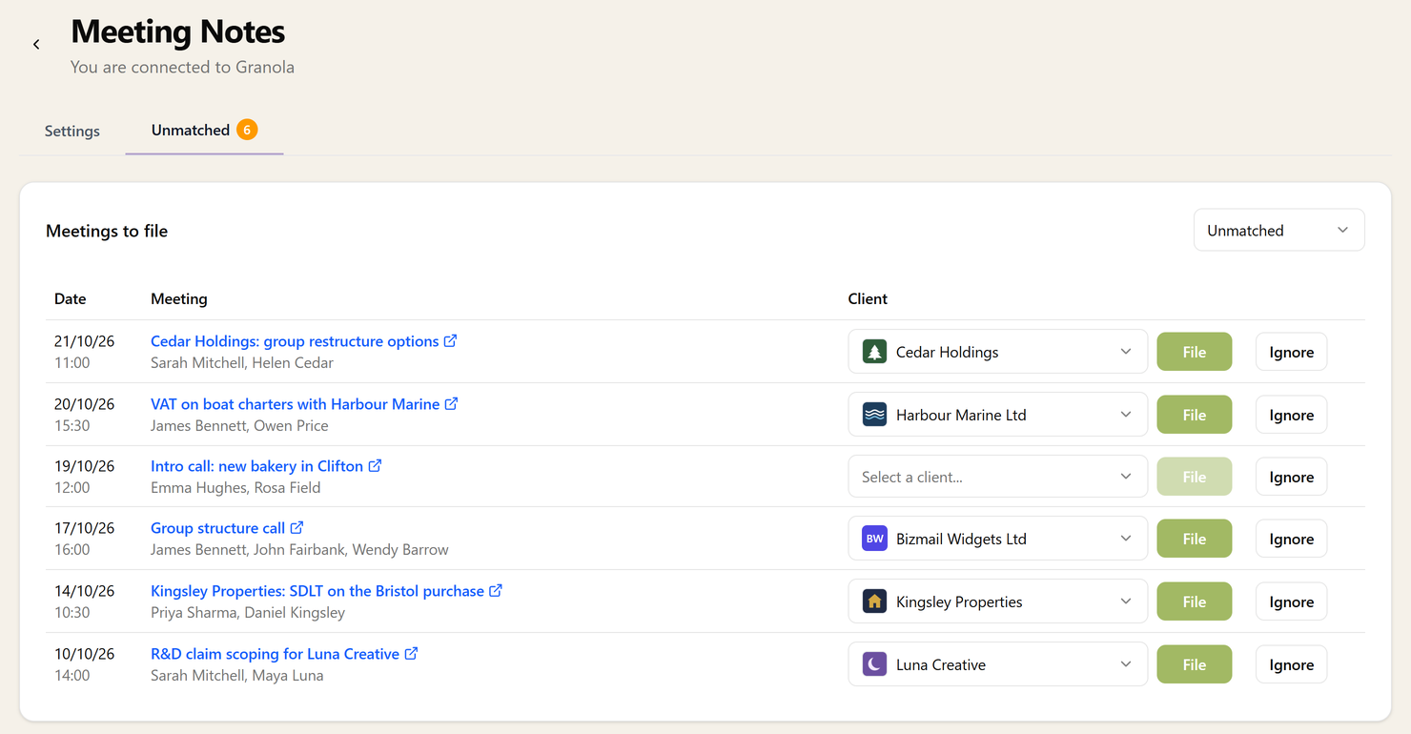1411x734 pixels.
Task: Ignore the Kingsley Properties SDLT meeting
Action: [x=1291, y=601]
